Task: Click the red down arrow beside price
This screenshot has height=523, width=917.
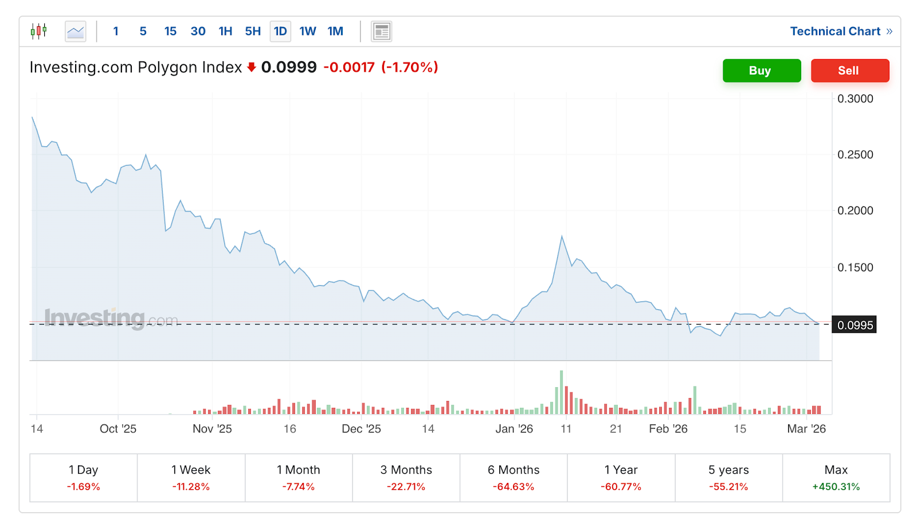Action: 251,67
